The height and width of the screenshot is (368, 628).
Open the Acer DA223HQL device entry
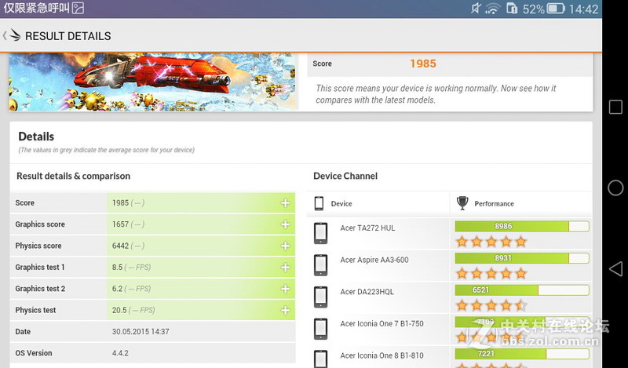[367, 292]
